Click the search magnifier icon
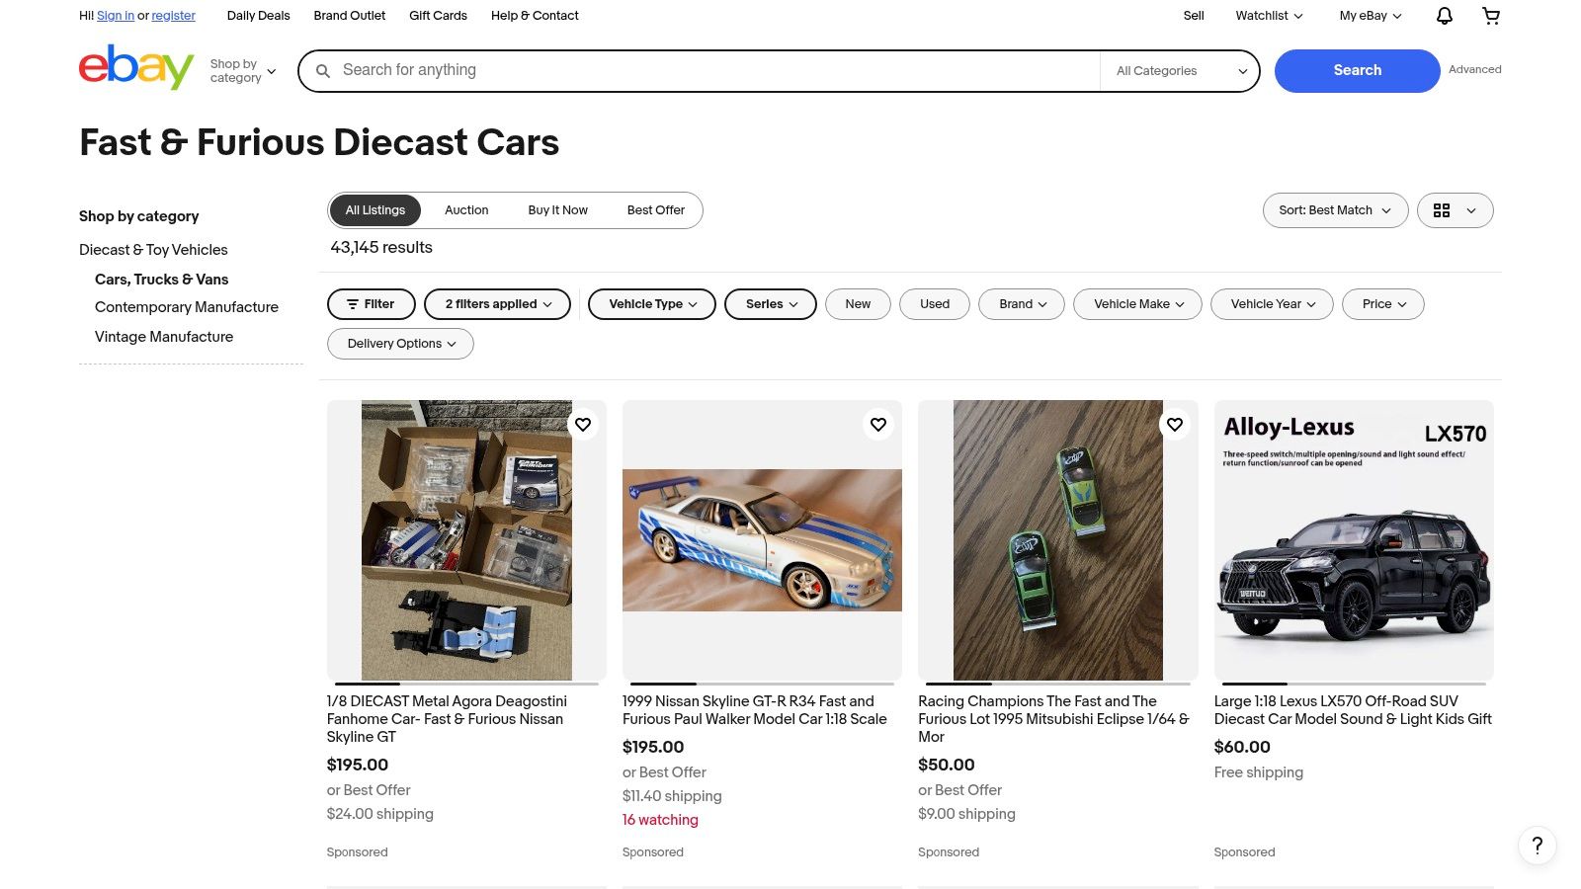The width and height of the screenshot is (1581, 889). point(323,71)
